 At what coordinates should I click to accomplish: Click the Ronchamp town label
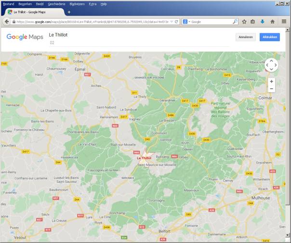point(117,213)
